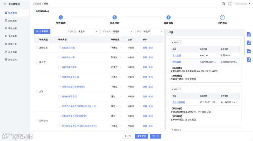
Task: Click the ¥36,210 extracted value cell
Action: click(x=204, y=56)
